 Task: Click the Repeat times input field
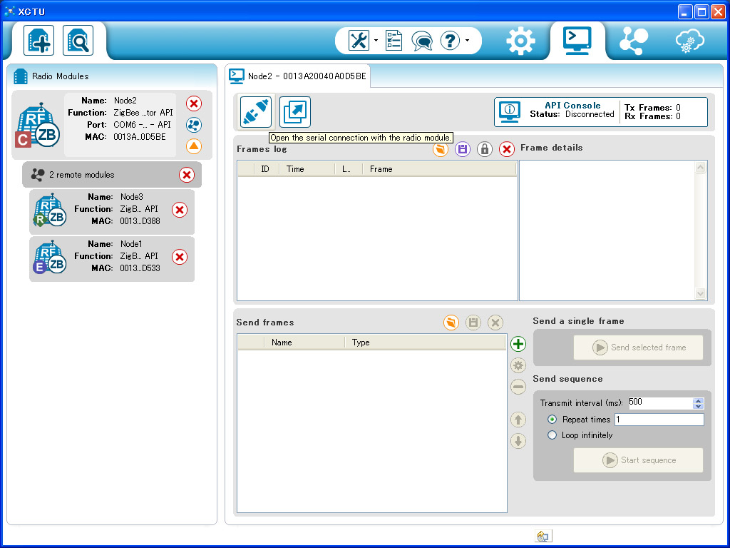[x=659, y=420]
